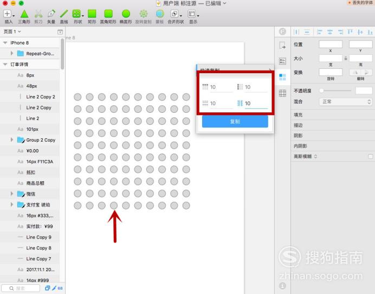Open the document title dropdown chevron
The image size is (375, 294).
tap(224, 3)
